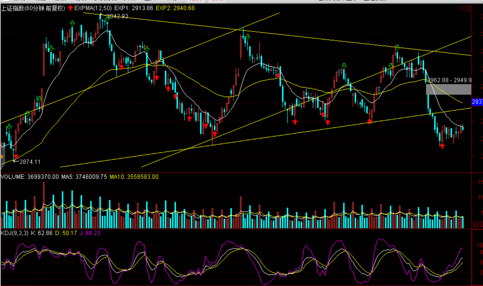
Task: Expand the orange arrow side panel handle
Action: click(2, 157)
